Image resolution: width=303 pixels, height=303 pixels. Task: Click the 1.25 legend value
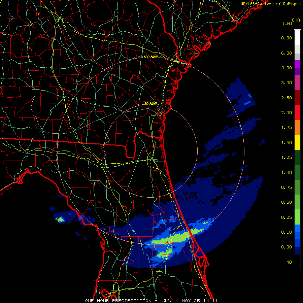287,158
